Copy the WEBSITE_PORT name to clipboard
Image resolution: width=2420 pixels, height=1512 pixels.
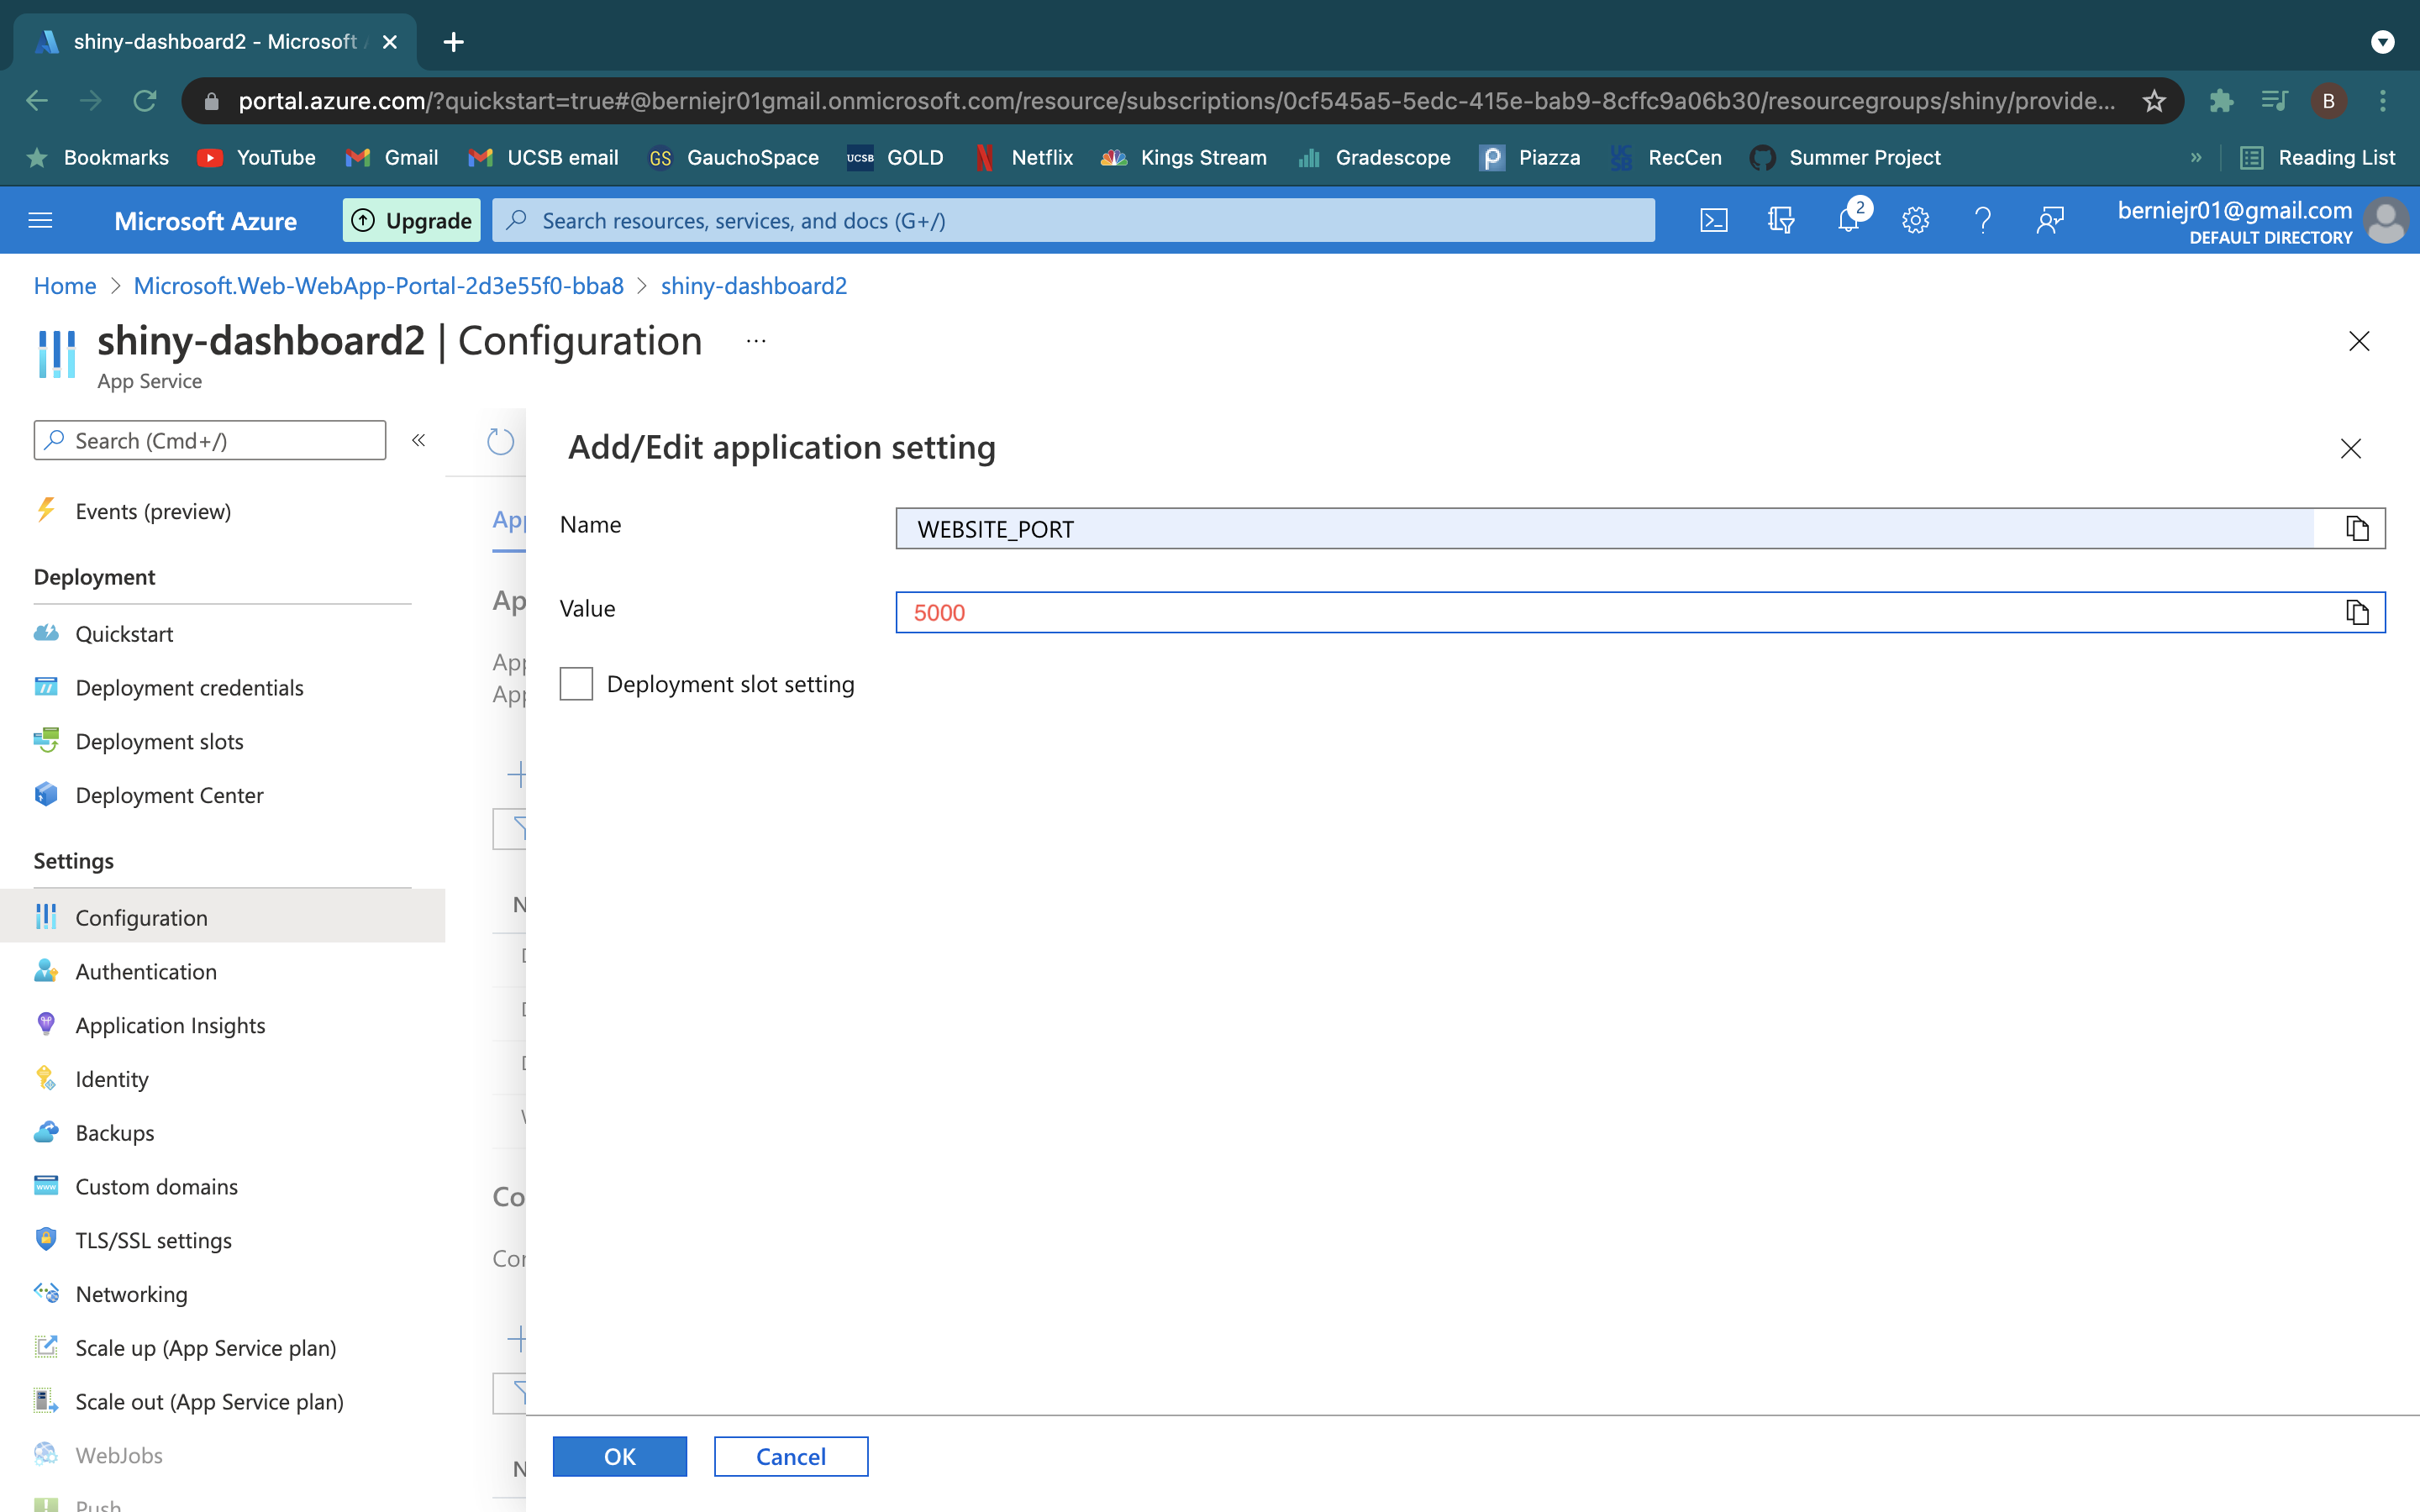2356,528
